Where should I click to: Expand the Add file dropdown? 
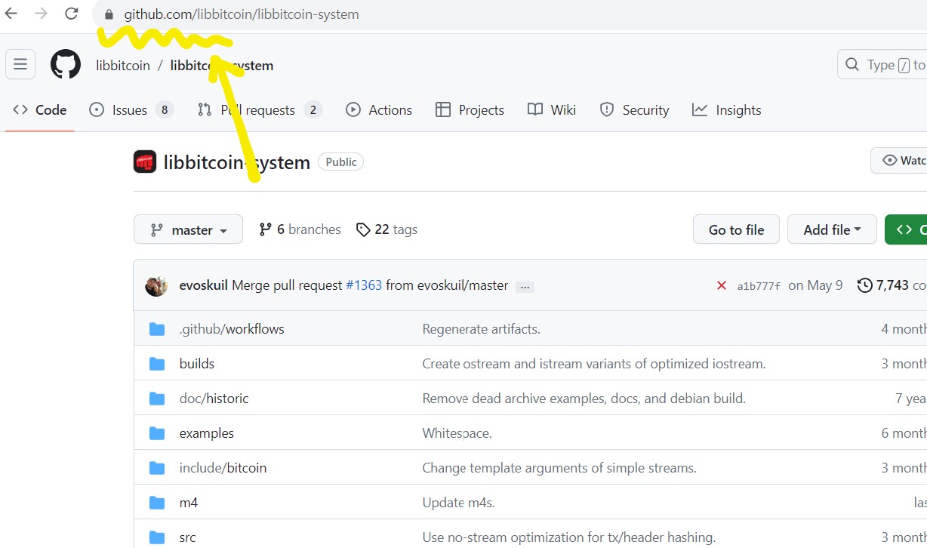coord(832,229)
